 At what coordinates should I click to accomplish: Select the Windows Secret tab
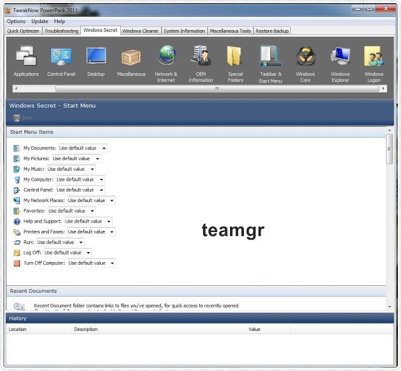(x=100, y=31)
